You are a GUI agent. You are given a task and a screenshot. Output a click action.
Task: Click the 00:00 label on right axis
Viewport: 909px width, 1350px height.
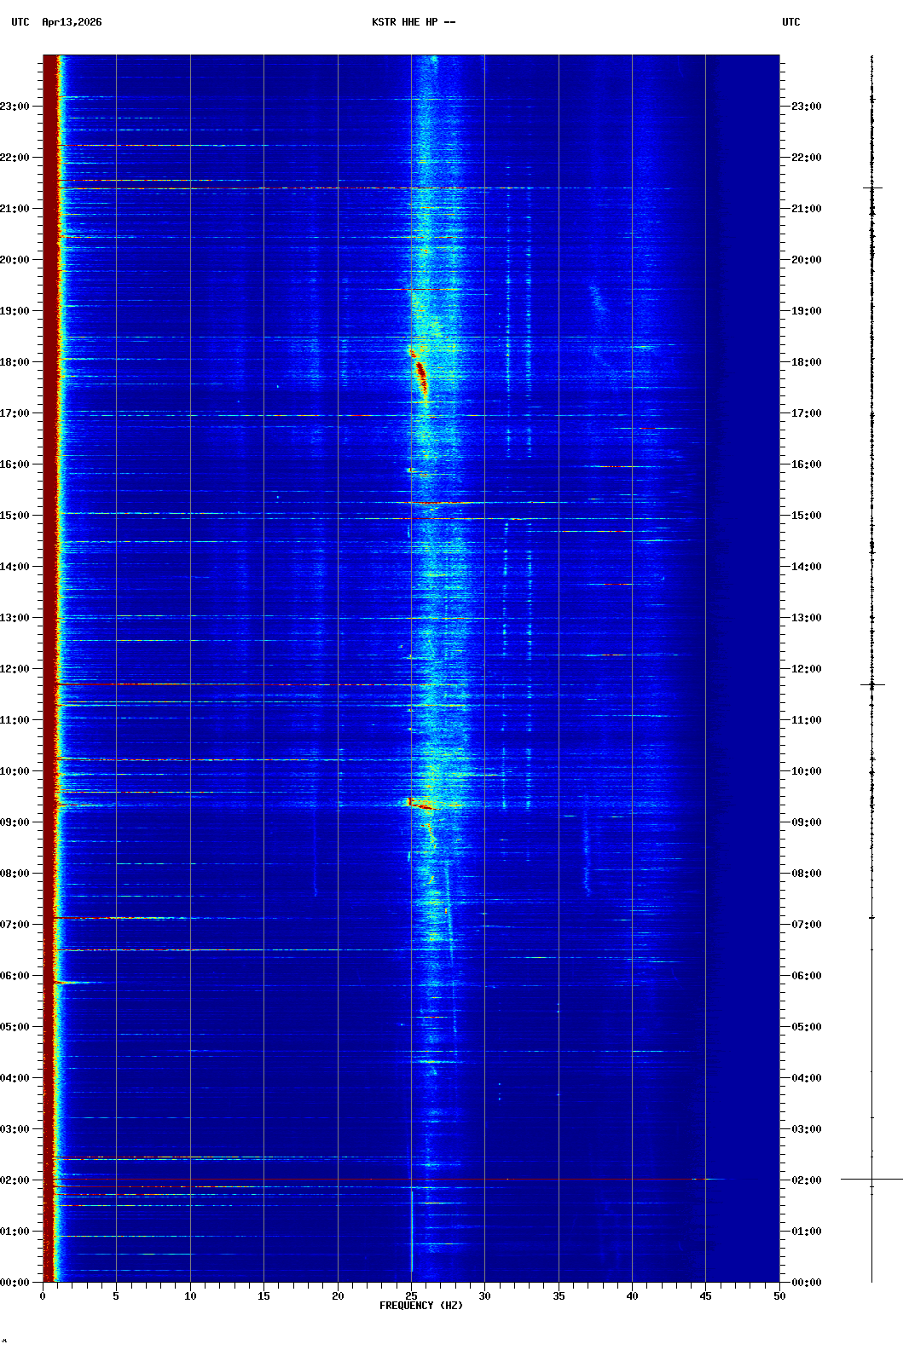806,1283
